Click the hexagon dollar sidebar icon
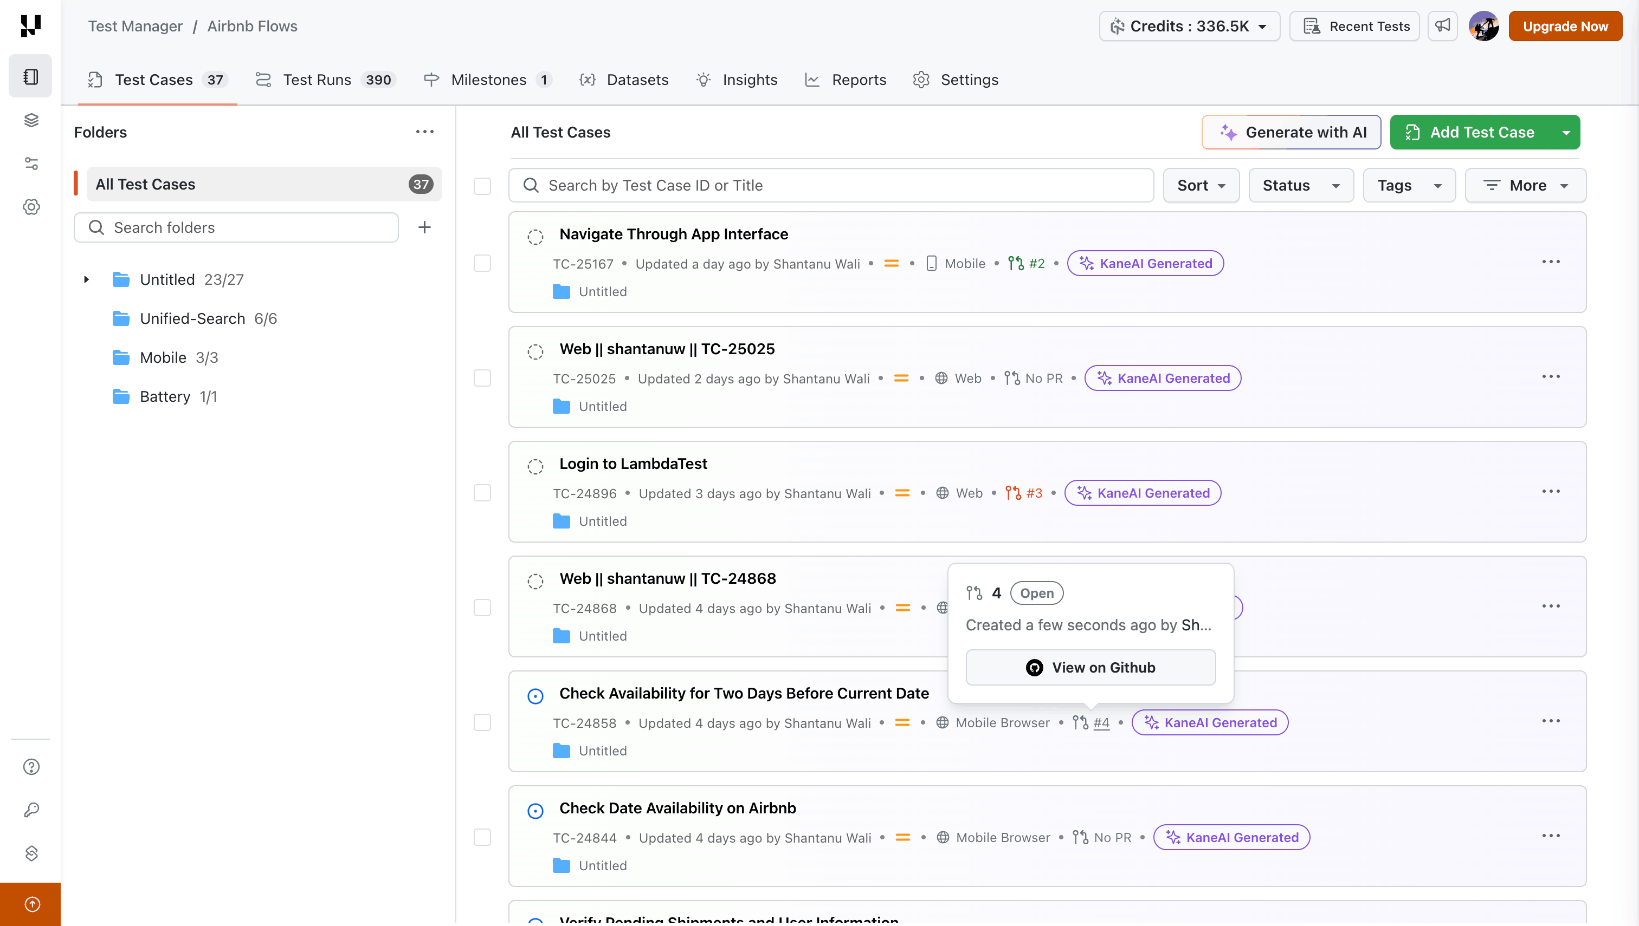Image resolution: width=1639 pixels, height=926 pixels. click(x=31, y=853)
